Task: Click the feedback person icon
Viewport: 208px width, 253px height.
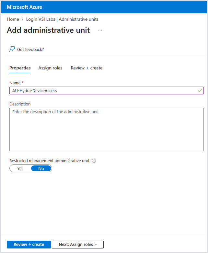Action: pos(12,49)
